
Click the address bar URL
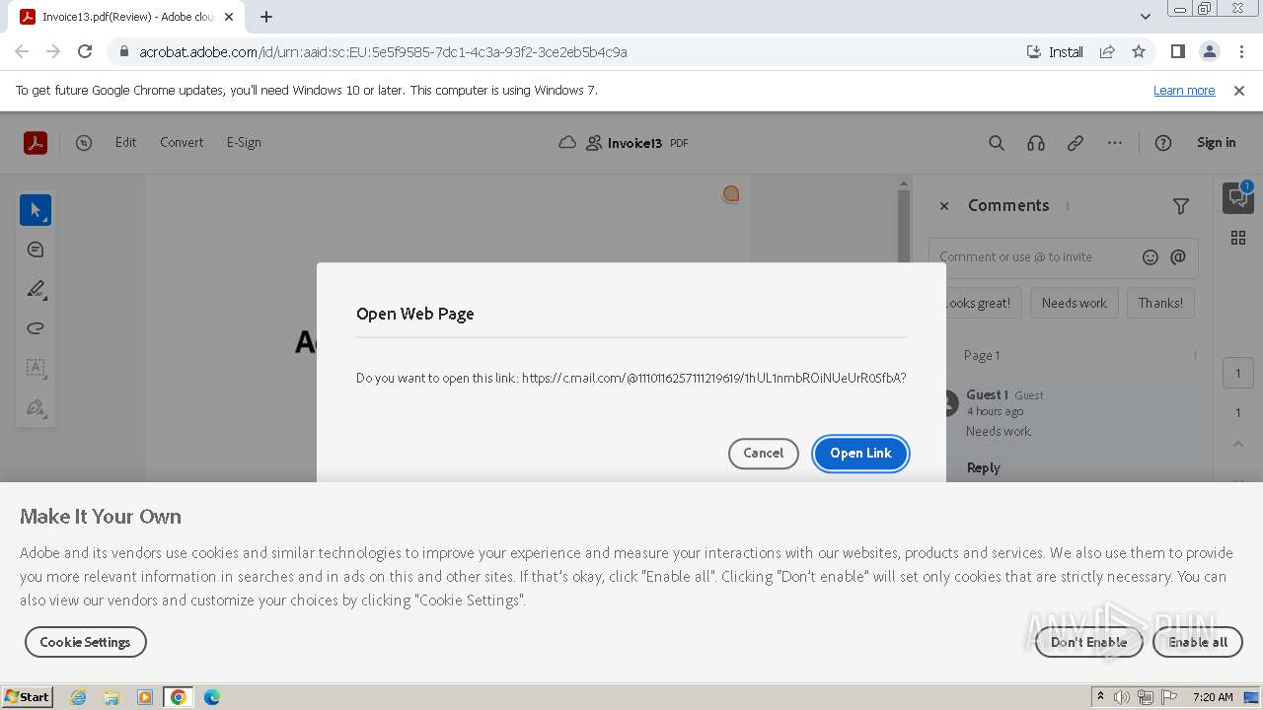(383, 52)
